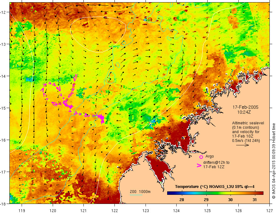276x213 pixels.
Task: Click the colorbar tick label 29
Action: 206,200
